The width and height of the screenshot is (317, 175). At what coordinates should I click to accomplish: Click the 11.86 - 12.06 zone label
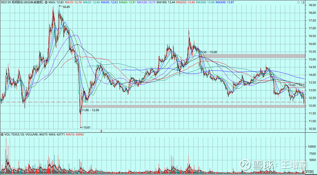[90, 110]
